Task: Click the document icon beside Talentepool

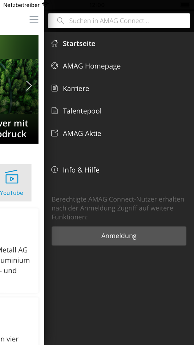Action: point(54,111)
